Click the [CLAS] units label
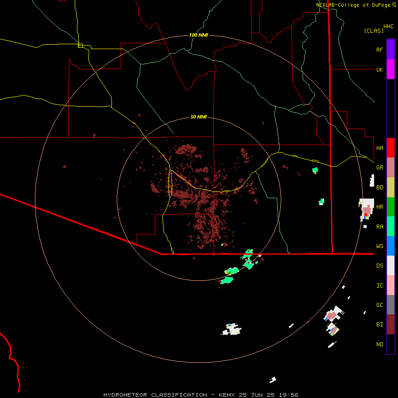The image size is (398, 398). pyautogui.click(x=374, y=31)
